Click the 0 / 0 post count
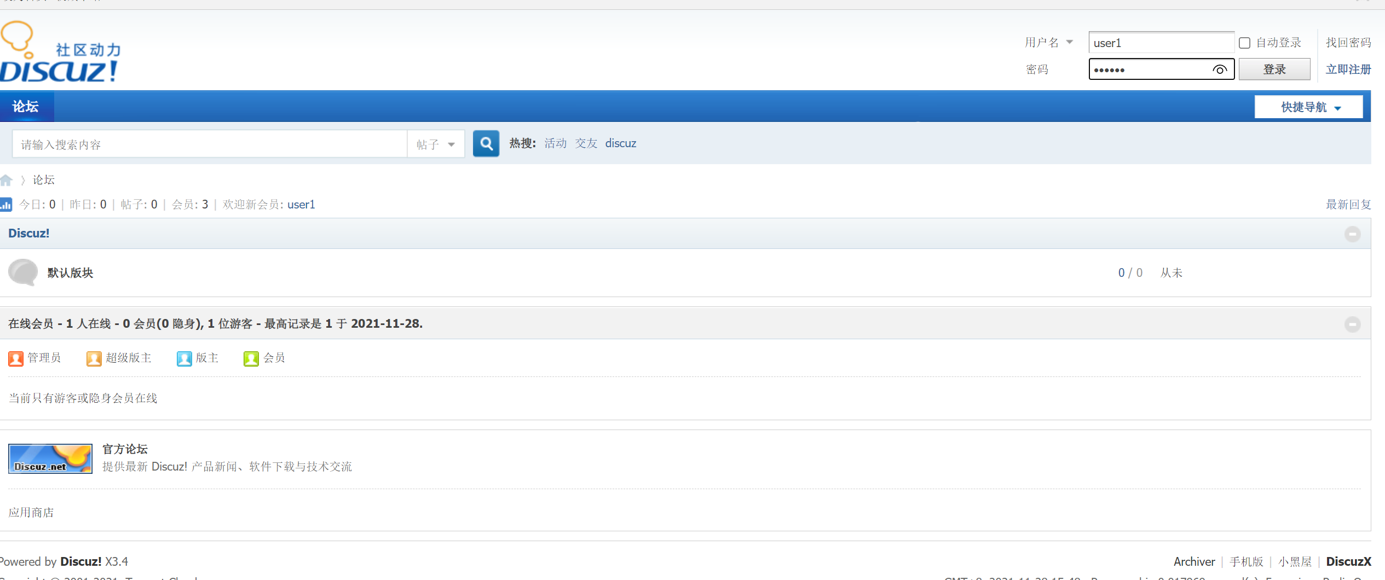The width and height of the screenshot is (1385, 580). coord(1130,273)
